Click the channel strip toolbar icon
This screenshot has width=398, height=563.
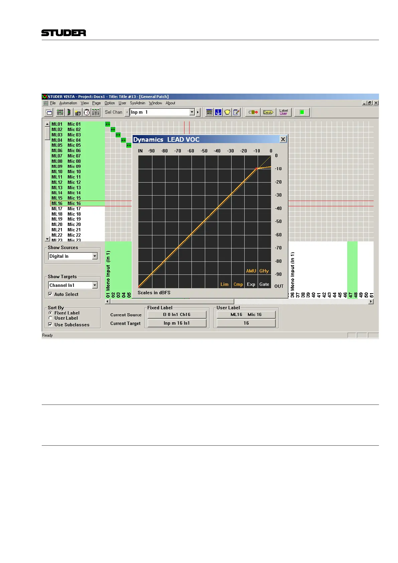[69, 112]
